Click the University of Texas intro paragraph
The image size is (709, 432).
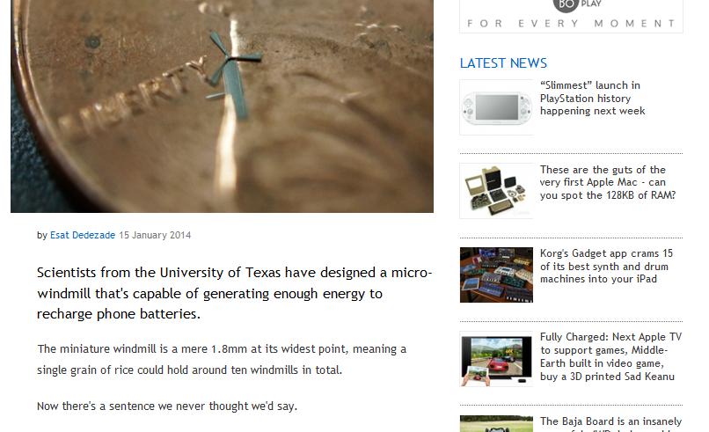(x=234, y=293)
